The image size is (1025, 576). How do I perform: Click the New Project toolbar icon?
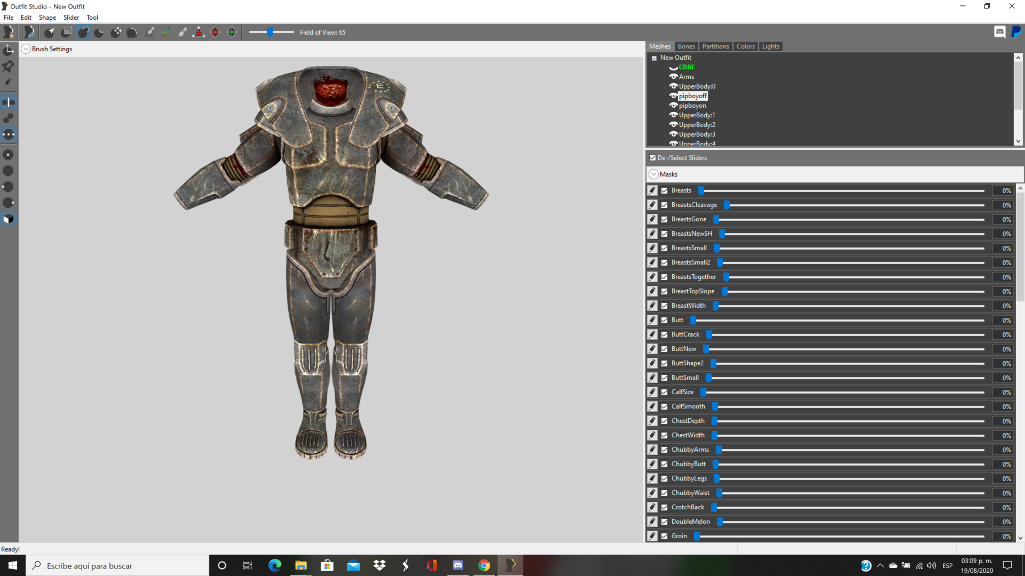click(9, 32)
